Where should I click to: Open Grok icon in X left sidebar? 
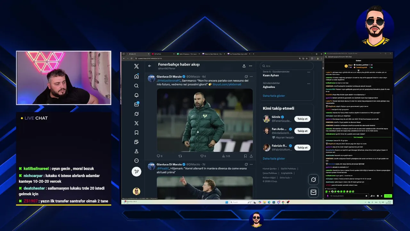click(x=136, y=114)
